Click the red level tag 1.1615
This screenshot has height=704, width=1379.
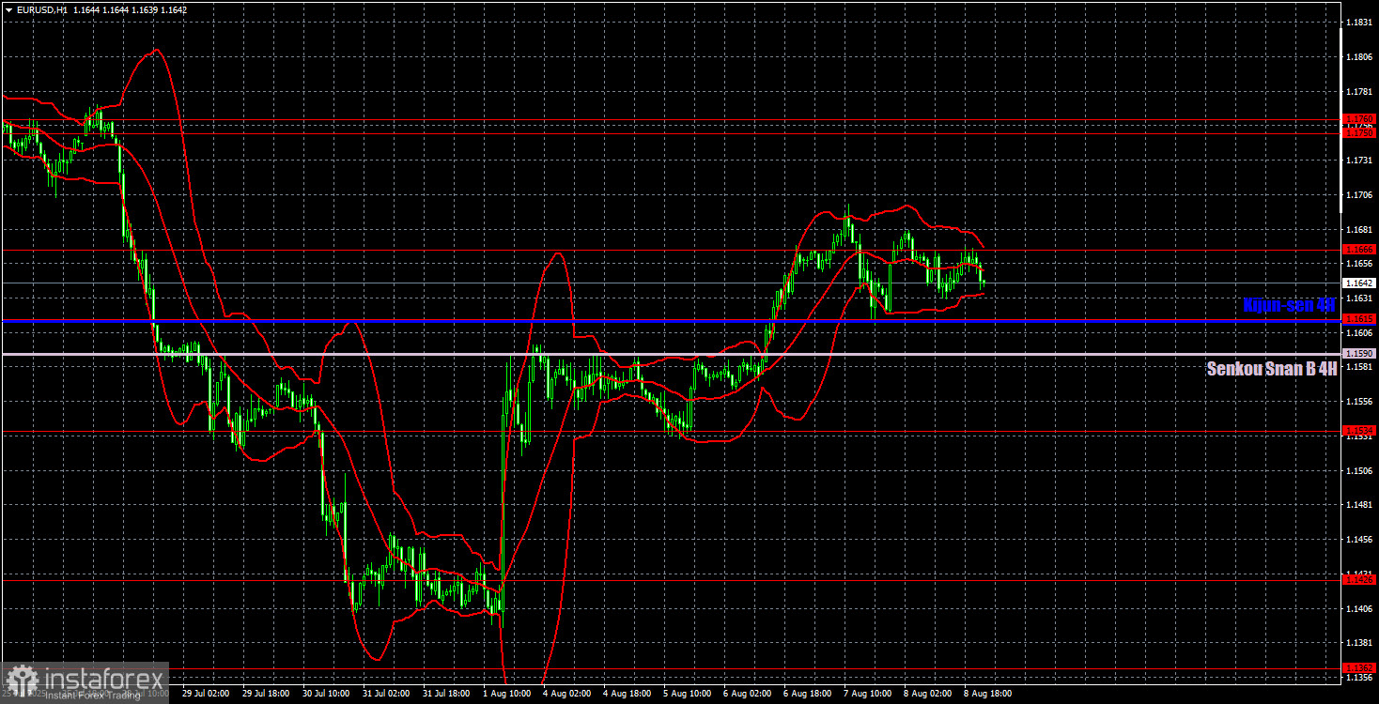[1359, 319]
